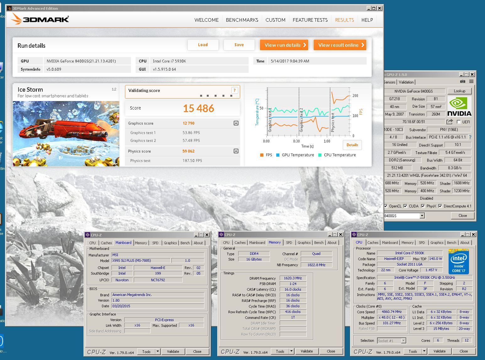Click the title bar icon of the CPU-Z CPU window
The image size is (485, 360).
pos(354,234)
